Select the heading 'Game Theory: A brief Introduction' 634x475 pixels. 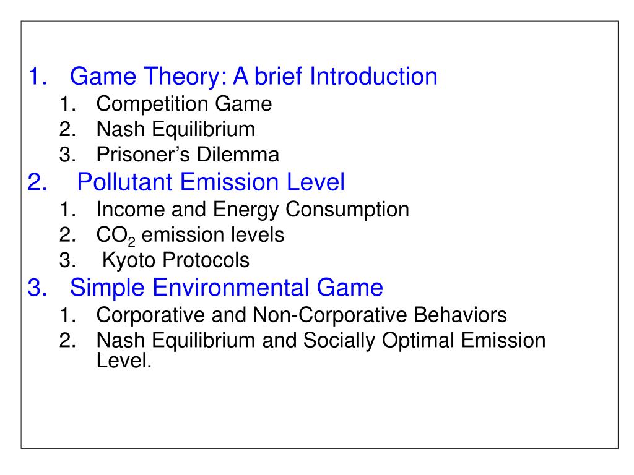tap(253, 76)
